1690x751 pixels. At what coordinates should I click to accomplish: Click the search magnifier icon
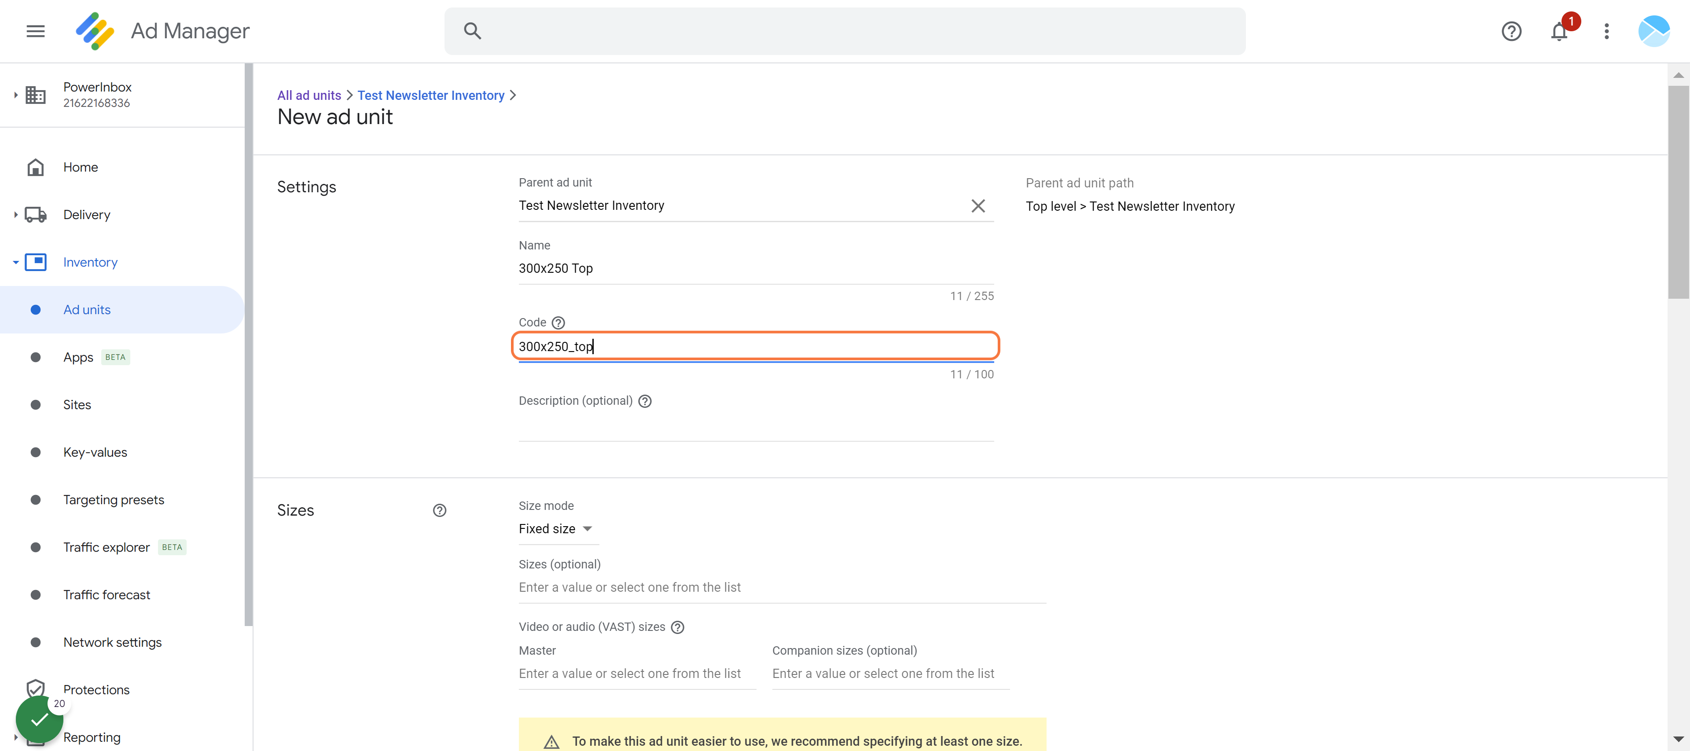pos(472,31)
